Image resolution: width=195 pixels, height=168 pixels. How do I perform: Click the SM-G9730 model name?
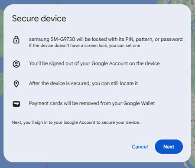pyautogui.click(x=63, y=39)
